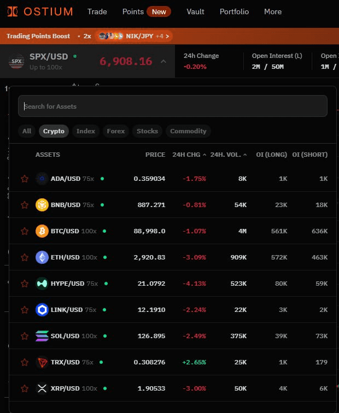Image resolution: width=339 pixels, height=413 pixels.
Task: Click the BNB coin icon
Action: pos(42,205)
